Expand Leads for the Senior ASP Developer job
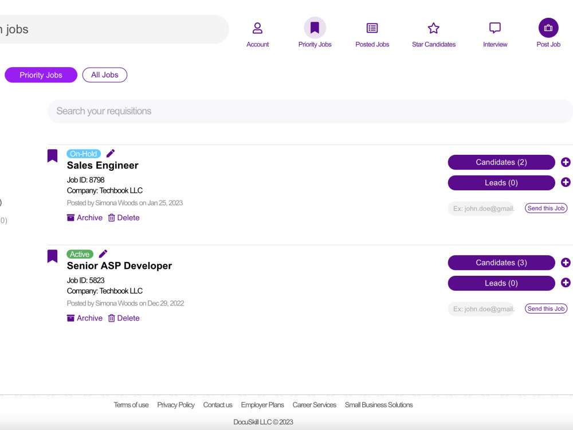The image size is (573, 430). [x=501, y=283]
